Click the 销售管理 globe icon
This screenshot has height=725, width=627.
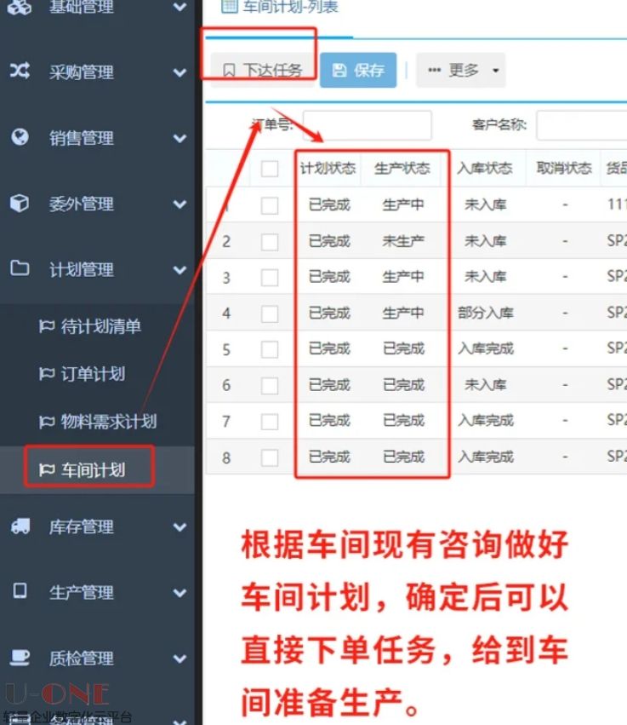pyautogui.click(x=20, y=137)
